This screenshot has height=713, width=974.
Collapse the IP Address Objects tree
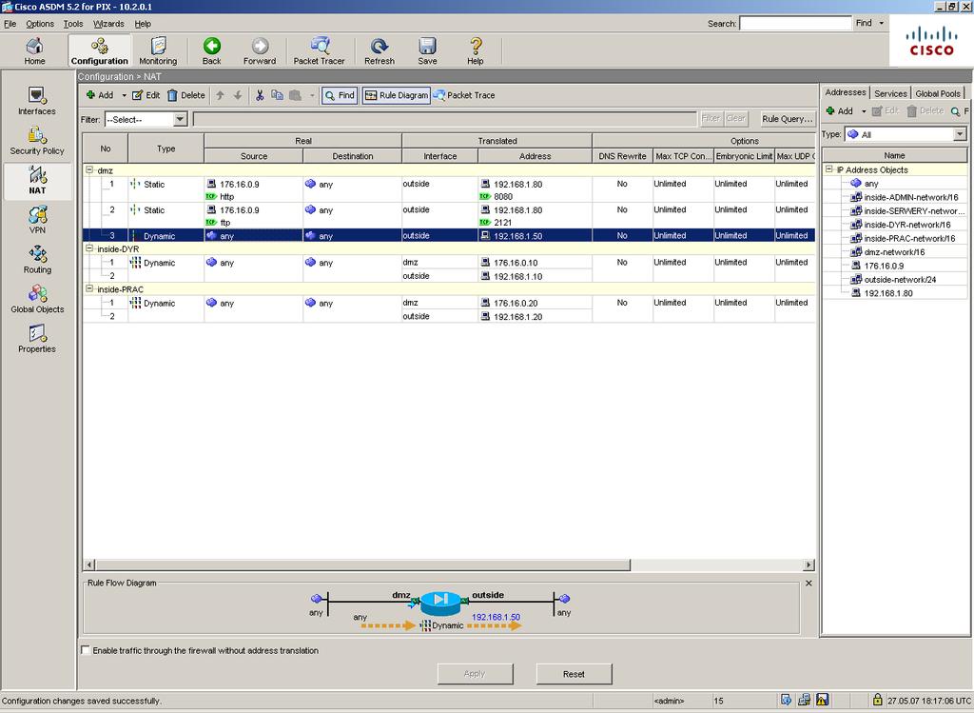pos(828,169)
